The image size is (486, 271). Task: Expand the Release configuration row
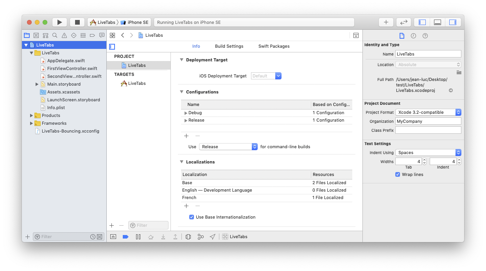[x=186, y=120]
